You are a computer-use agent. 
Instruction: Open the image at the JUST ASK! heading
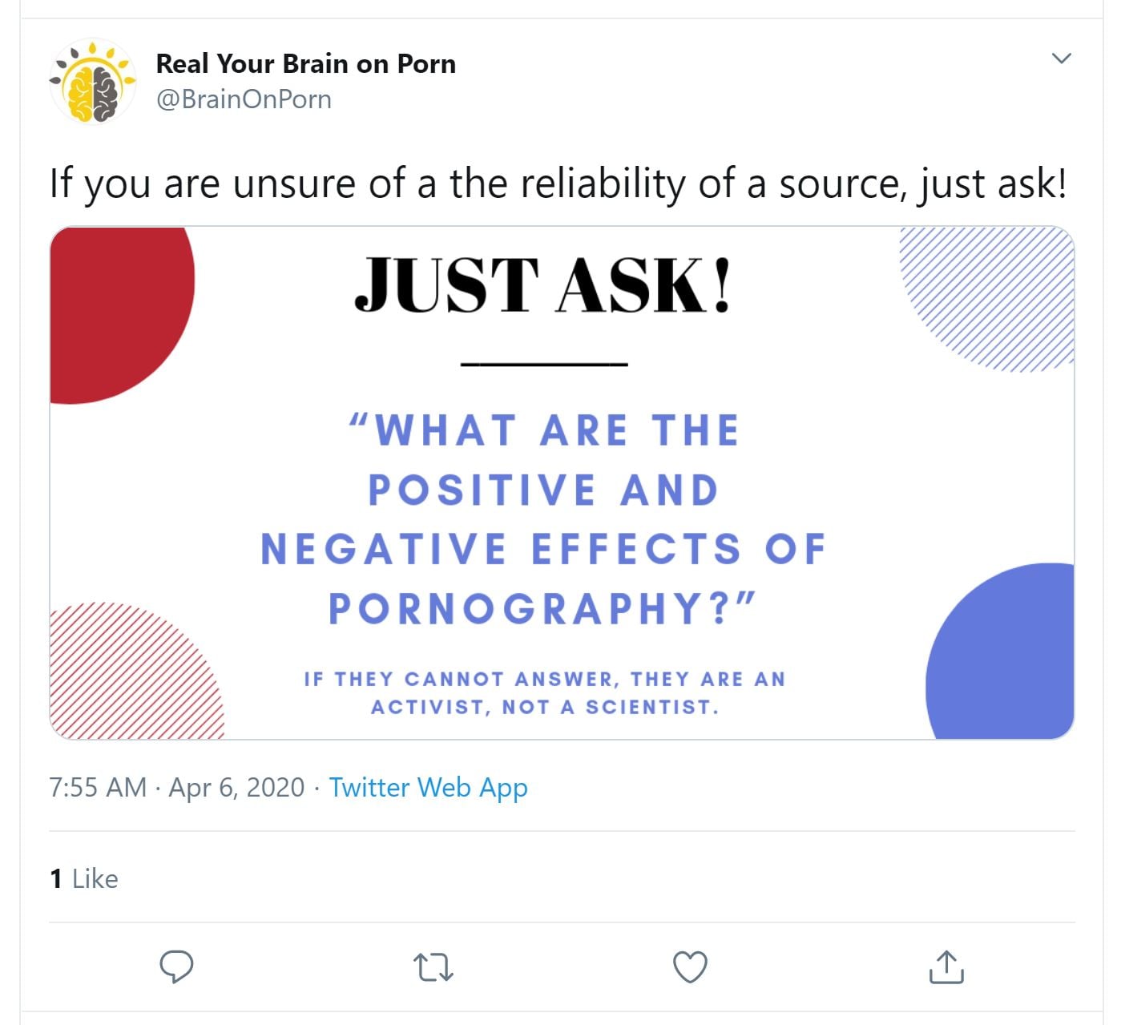pyautogui.click(x=543, y=285)
